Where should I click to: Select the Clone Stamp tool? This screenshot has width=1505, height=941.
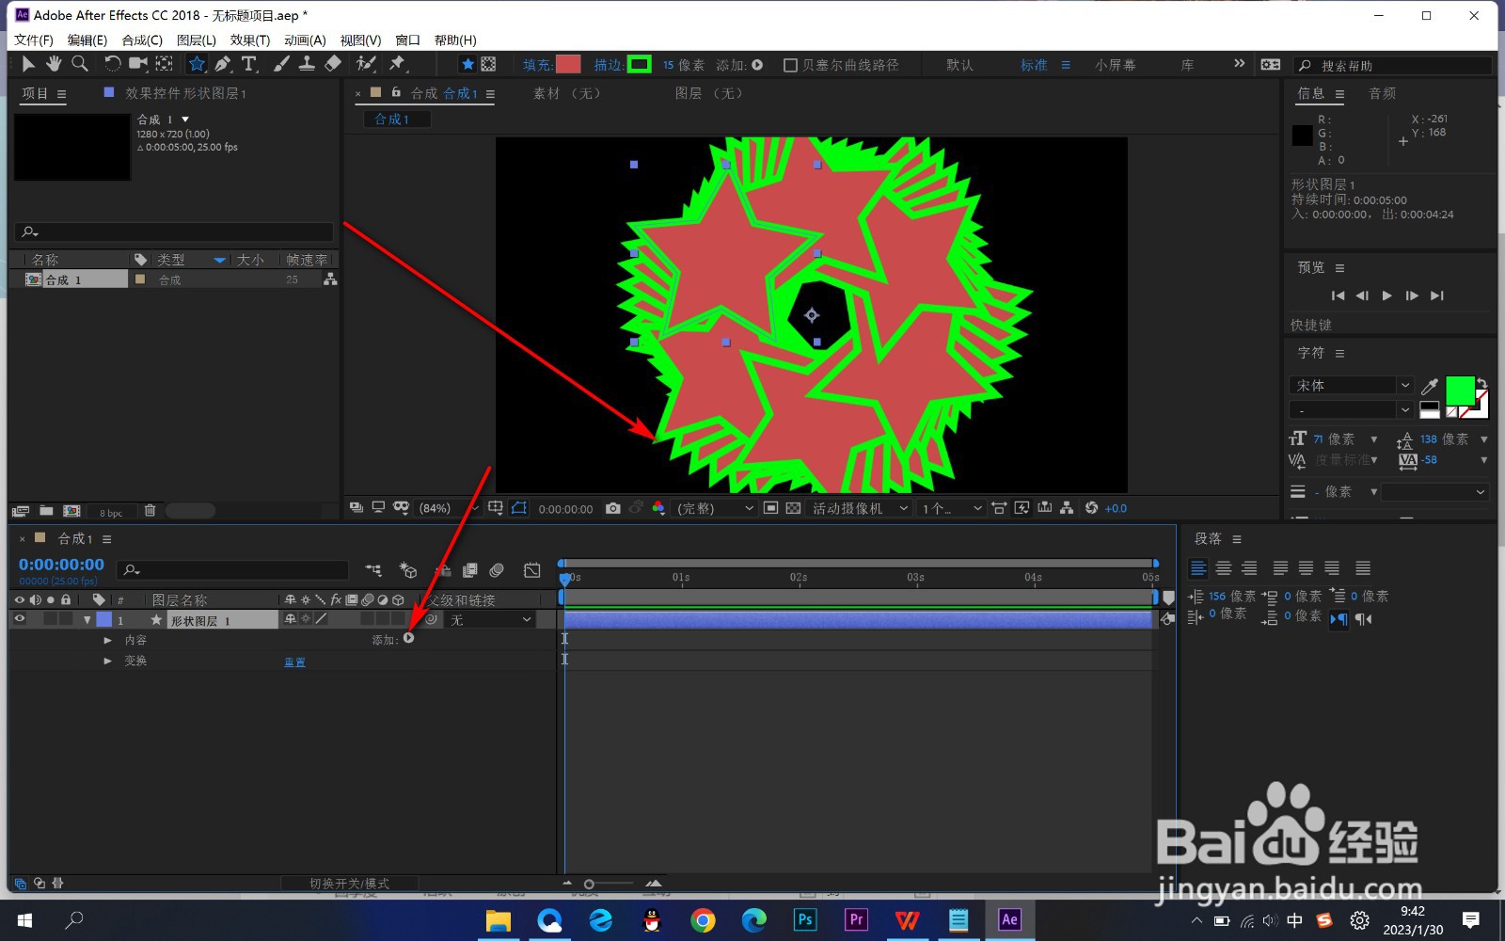307,64
